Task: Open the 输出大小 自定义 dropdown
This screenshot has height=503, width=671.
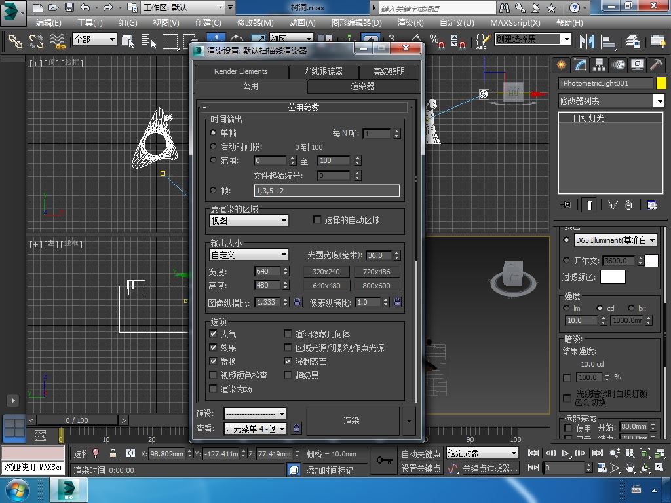Action: [249, 255]
